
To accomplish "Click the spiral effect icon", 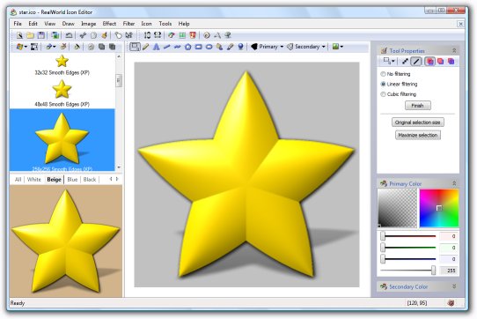I will pos(207,35).
